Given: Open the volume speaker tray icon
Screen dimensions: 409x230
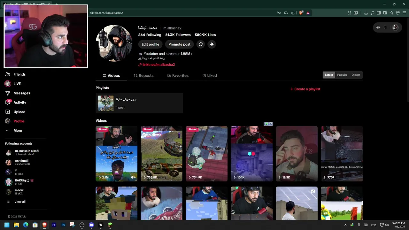Looking at the screenshot, I should tap(387, 225).
